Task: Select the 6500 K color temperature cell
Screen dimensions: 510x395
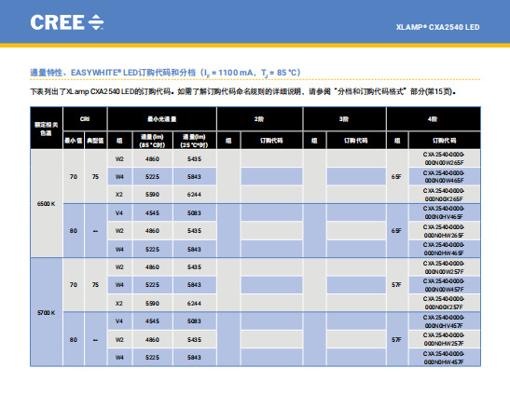Action: (47, 203)
